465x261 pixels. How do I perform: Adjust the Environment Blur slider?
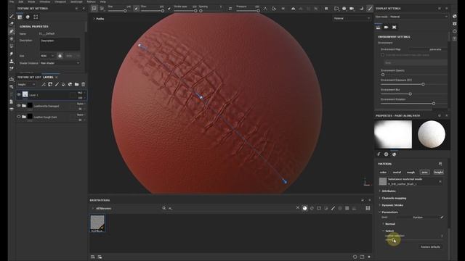(410, 94)
